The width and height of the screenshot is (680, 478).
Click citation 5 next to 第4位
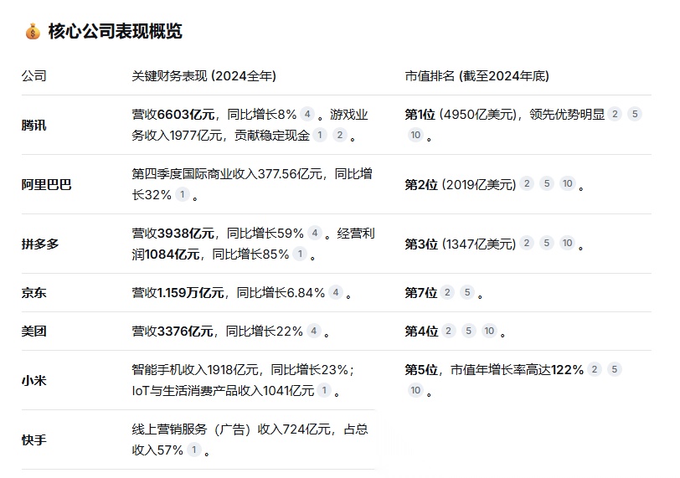[469, 331]
